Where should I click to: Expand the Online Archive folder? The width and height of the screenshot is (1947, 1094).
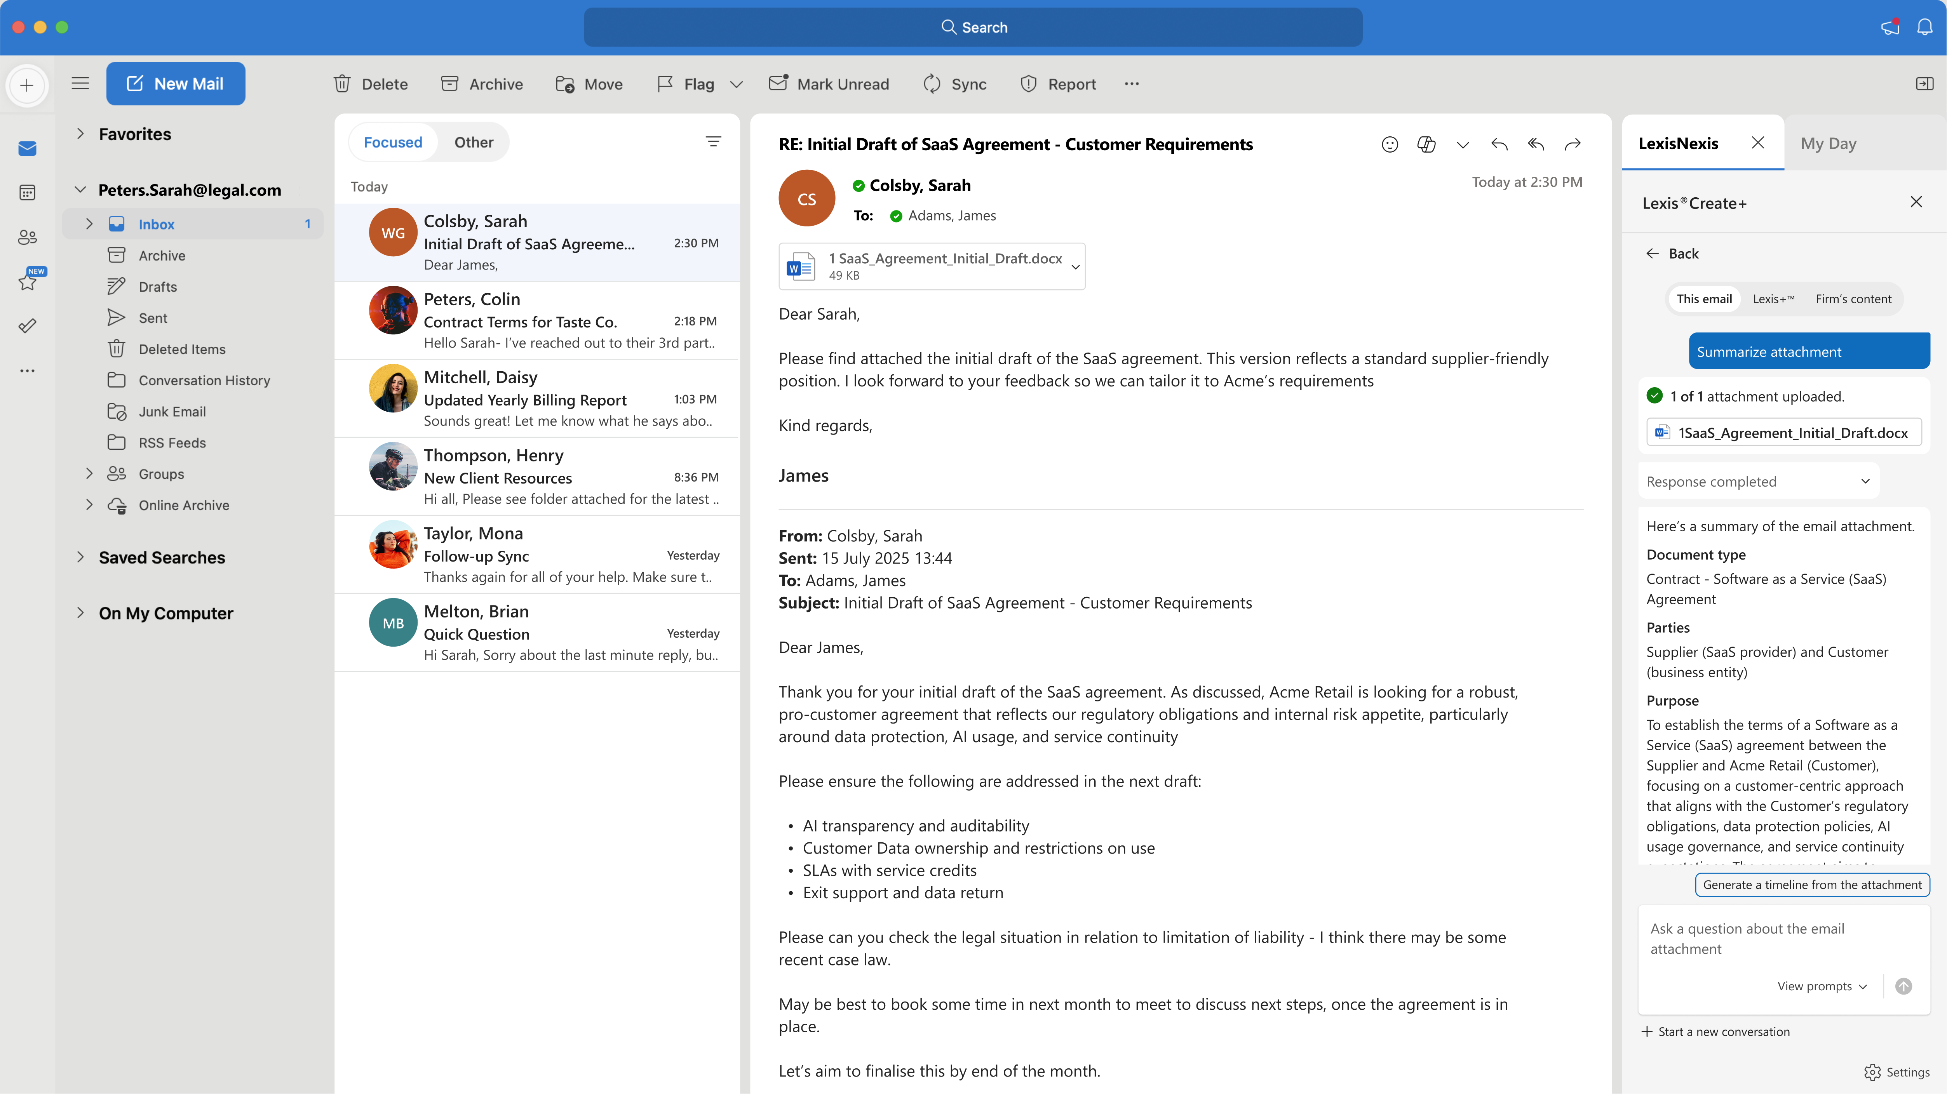[89, 505]
